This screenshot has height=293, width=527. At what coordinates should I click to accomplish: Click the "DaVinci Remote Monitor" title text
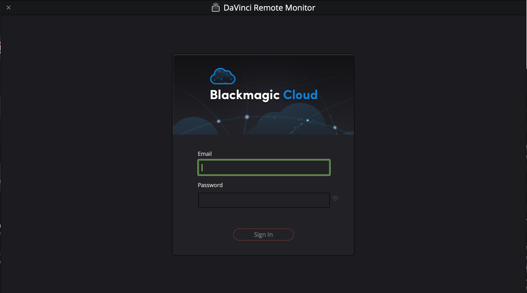[269, 8]
